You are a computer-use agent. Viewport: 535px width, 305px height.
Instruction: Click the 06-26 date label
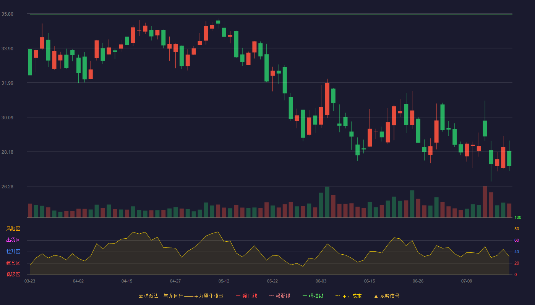pos(418,281)
